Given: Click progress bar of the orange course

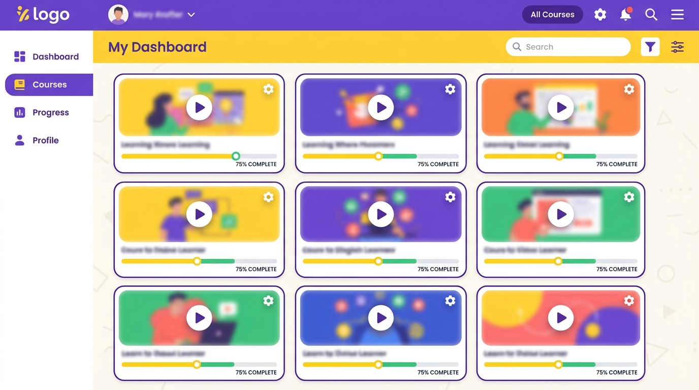Looking at the screenshot, I should pos(561,156).
